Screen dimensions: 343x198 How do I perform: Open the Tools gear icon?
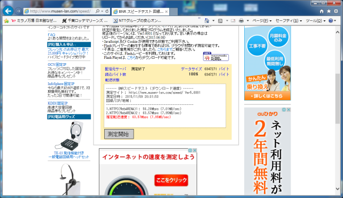click(336, 11)
